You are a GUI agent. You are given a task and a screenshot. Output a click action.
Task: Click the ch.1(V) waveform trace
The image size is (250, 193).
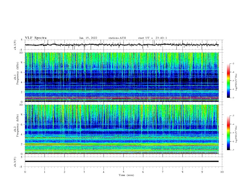pyautogui.click(x=122, y=45)
